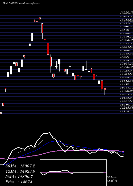Click the 15025.5 price axis label

click(x=126, y=71)
